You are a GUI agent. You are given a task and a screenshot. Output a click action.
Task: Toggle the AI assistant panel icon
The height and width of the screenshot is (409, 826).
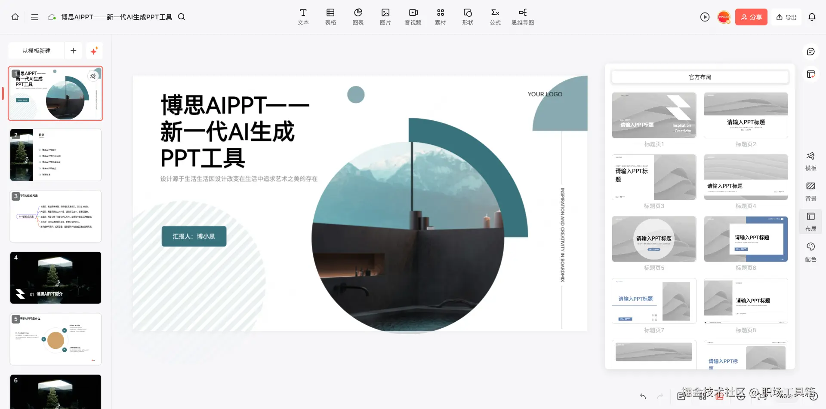point(811,74)
